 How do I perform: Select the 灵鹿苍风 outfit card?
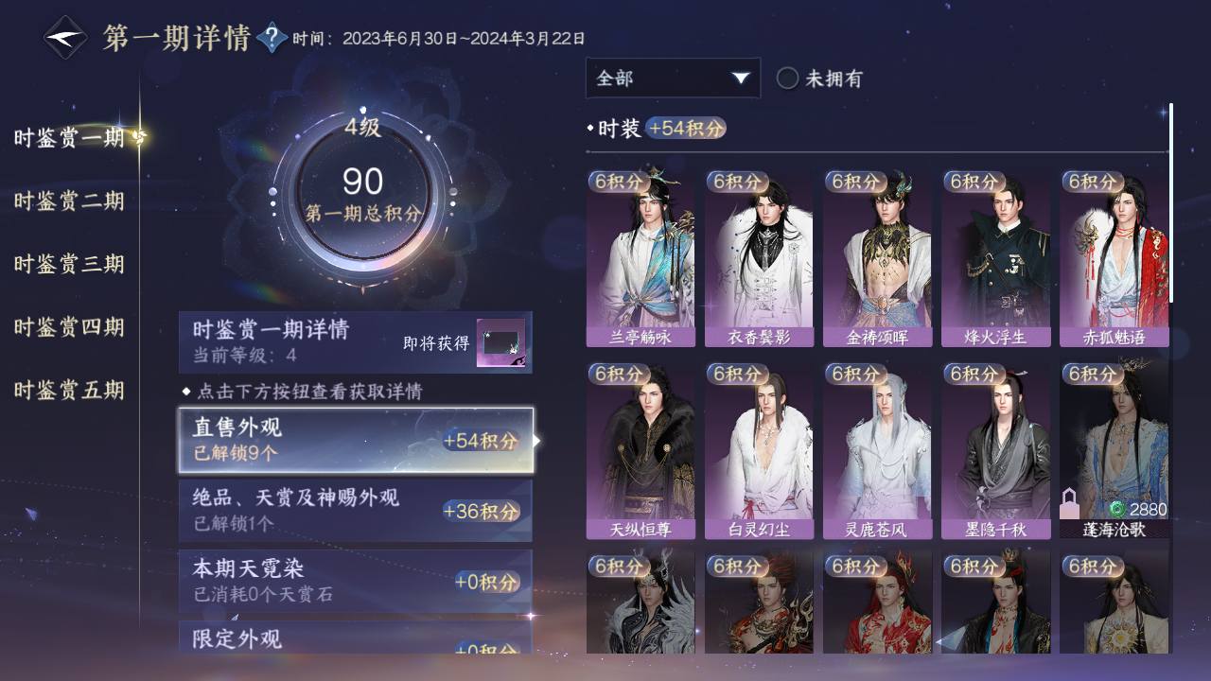(x=877, y=451)
